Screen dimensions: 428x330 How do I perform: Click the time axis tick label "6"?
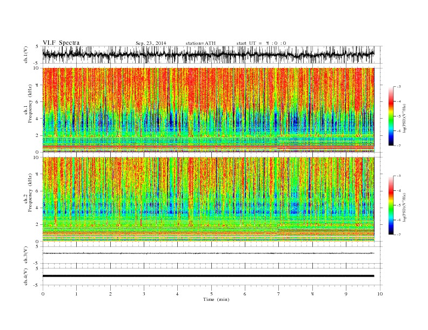(245, 294)
